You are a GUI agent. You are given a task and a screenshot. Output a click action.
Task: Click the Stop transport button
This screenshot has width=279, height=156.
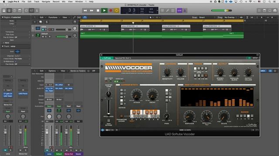[x=98, y=10]
